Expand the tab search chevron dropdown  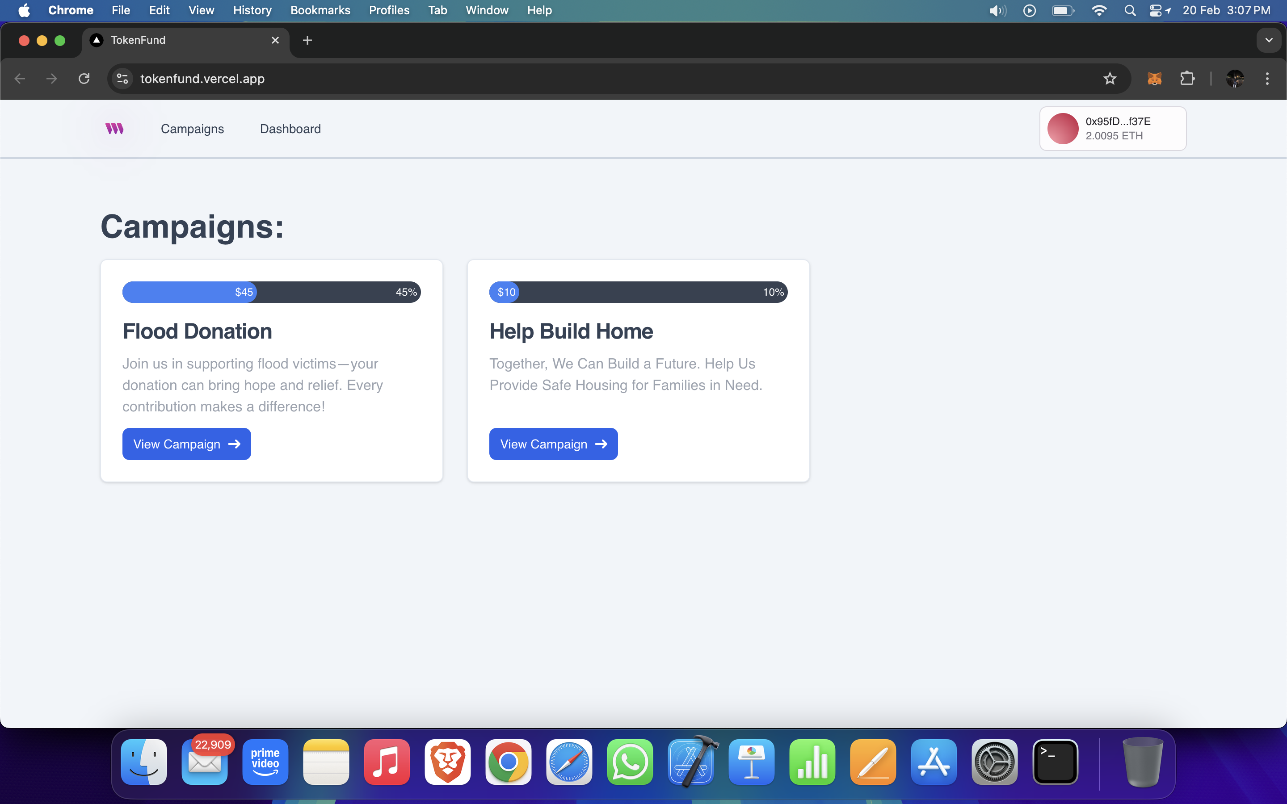click(x=1269, y=40)
